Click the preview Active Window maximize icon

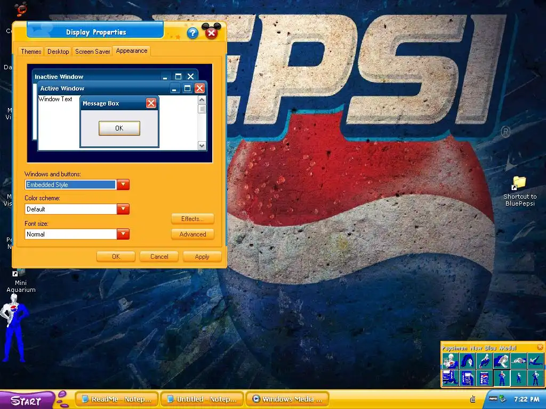[187, 88]
